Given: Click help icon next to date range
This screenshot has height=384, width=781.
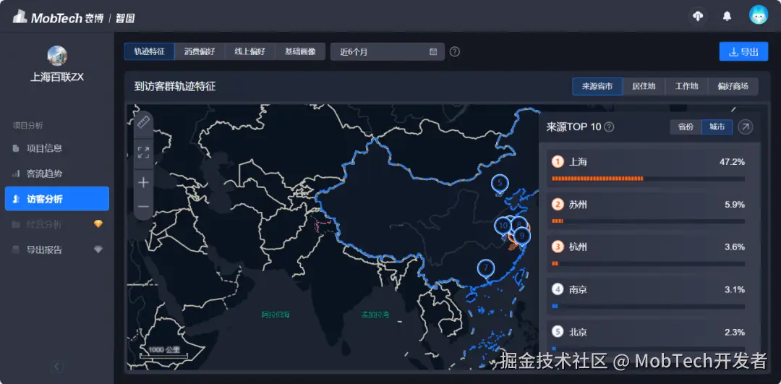Looking at the screenshot, I should click(455, 51).
